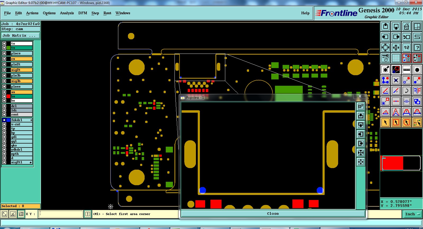This screenshot has height=229, width=423.
Task: Open the wrench and palette settings icon
Action: point(385,58)
